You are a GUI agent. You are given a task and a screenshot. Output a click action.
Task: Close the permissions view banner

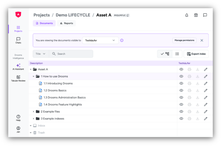click(202, 41)
